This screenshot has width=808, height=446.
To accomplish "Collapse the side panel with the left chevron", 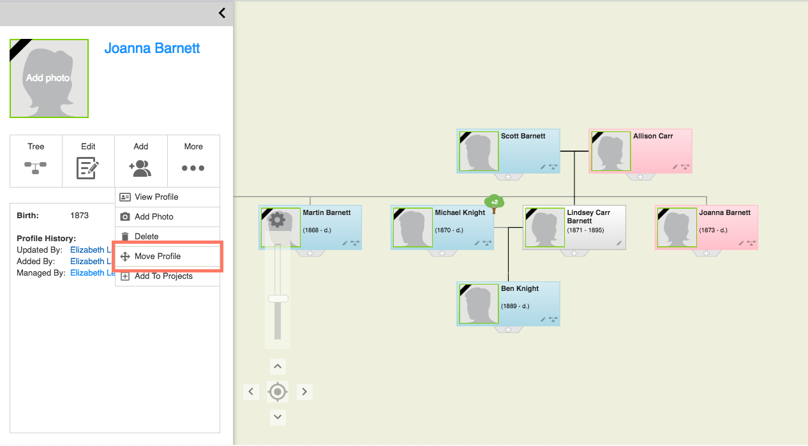I will click(221, 13).
